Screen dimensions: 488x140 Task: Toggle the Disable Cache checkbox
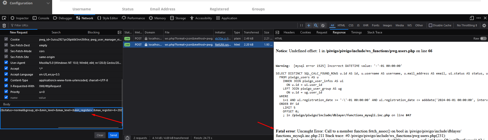(430, 25)
